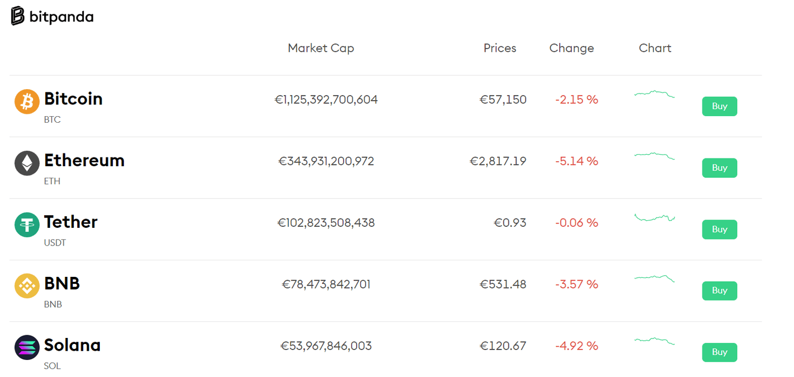Sort by the Prices column header
Image resolution: width=794 pixels, height=377 pixels.
(x=500, y=48)
